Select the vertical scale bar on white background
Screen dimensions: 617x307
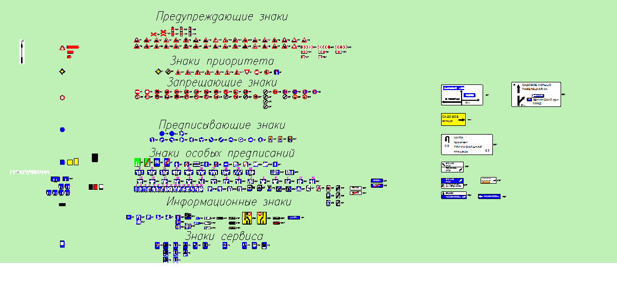coord(22,52)
